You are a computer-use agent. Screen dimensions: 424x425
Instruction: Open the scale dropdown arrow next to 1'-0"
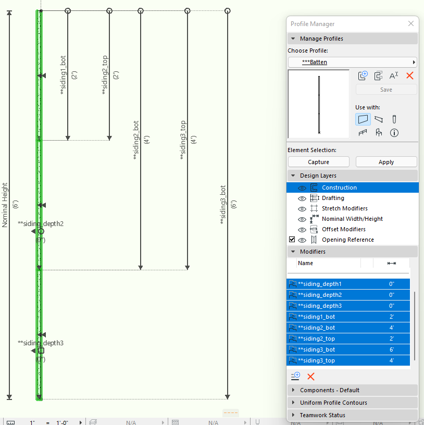pos(80,422)
